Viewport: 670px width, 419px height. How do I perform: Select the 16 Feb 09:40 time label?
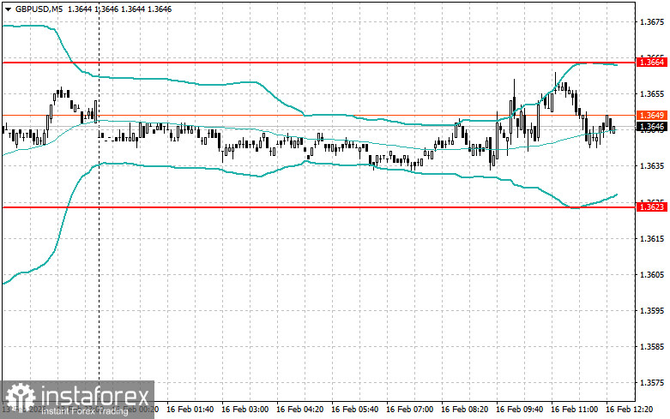[519, 410]
